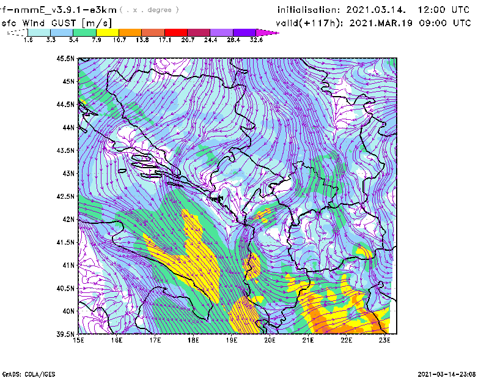Click the legend value "13.8"
Viewport: 489px width, 378px height.
pyautogui.click(x=142, y=40)
